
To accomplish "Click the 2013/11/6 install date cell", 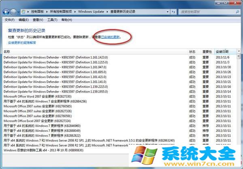I will 222,57.
